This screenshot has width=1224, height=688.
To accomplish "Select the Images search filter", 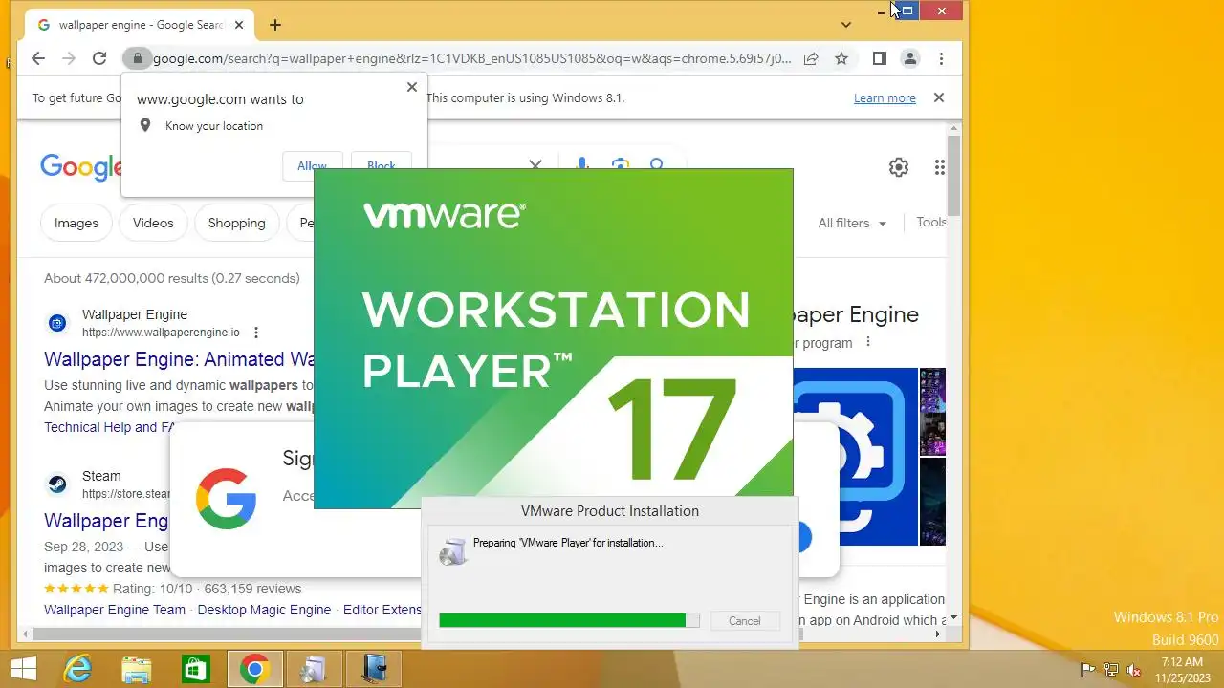I will pyautogui.click(x=76, y=223).
